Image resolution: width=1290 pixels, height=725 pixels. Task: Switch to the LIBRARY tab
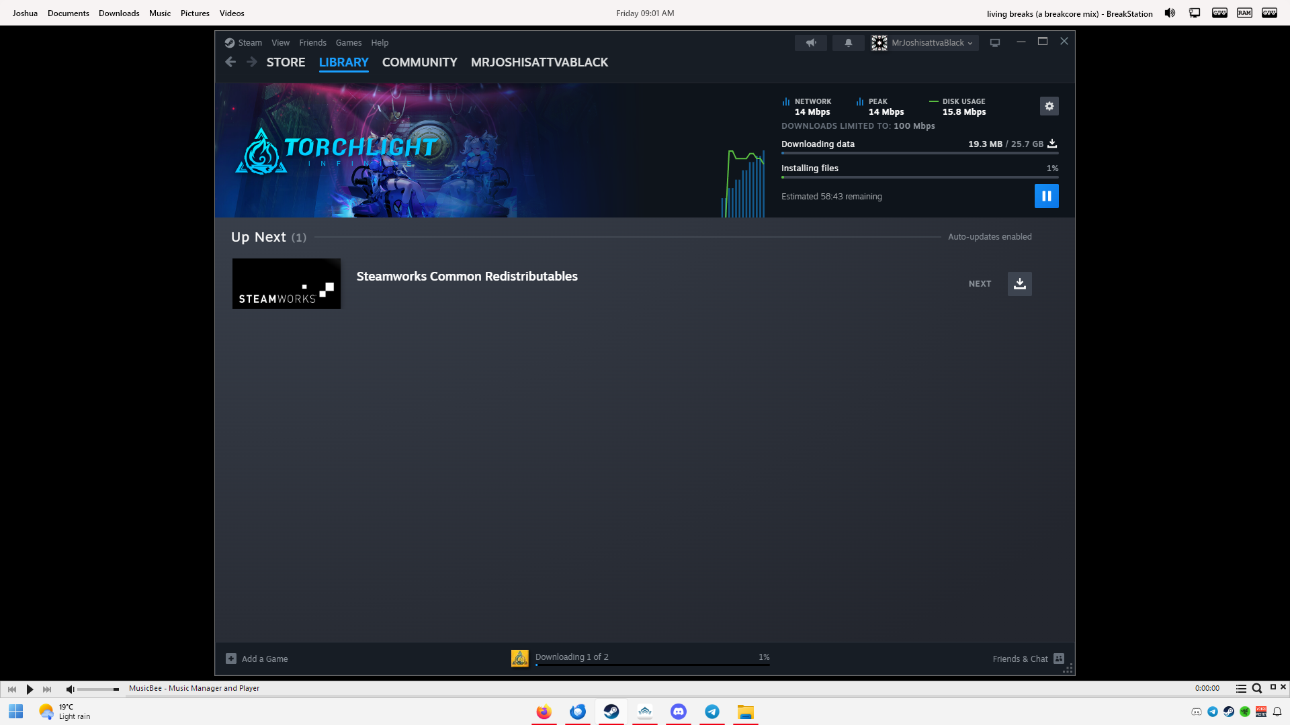coord(343,62)
